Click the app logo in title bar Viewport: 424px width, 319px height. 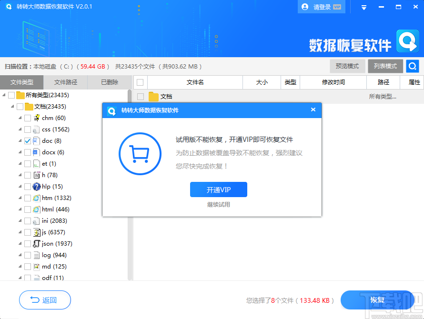point(9,7)
